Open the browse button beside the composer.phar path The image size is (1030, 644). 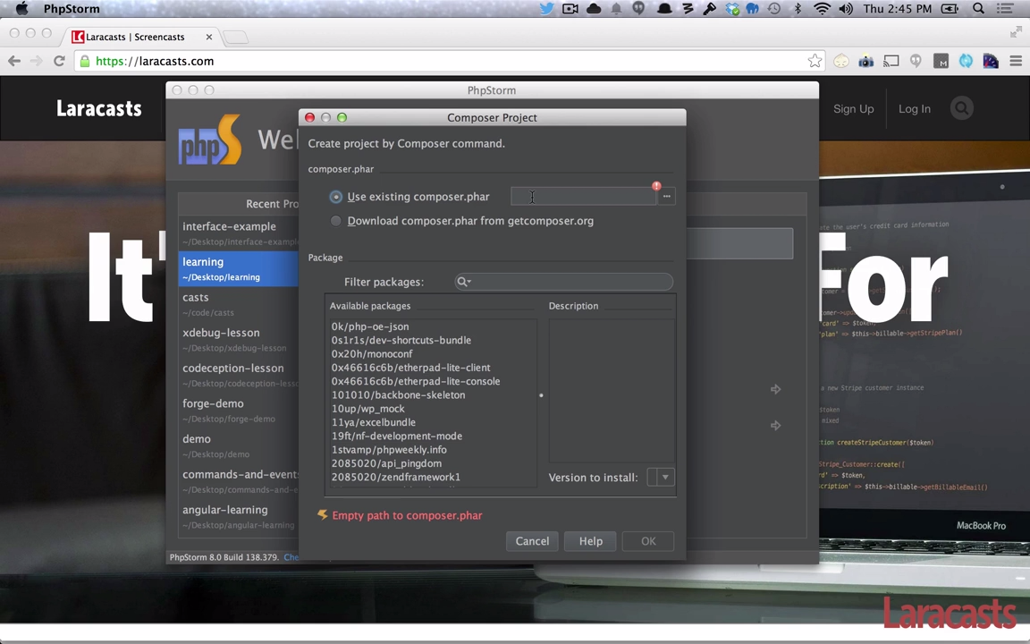(666, 197)
